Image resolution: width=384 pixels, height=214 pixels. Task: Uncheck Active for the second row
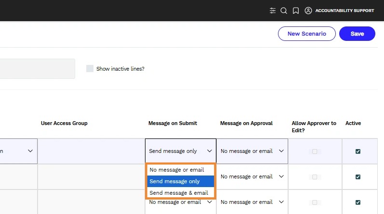tap(358, 177)
